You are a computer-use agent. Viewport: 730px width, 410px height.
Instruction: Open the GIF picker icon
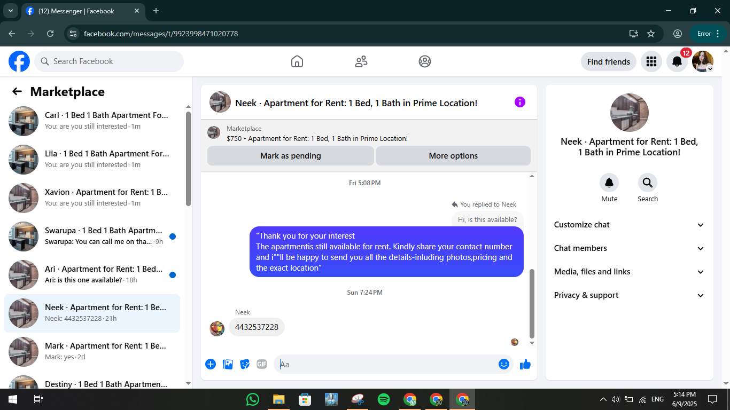261,364
